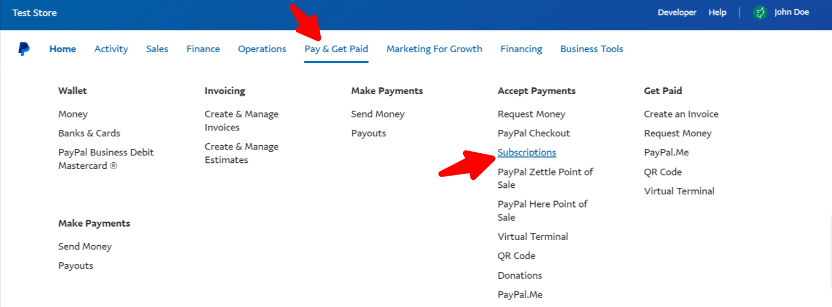This screenshot has height=307, width=832.
Task: Select the Finance menu
Action: pyautogui.click(x=203, y=49)
